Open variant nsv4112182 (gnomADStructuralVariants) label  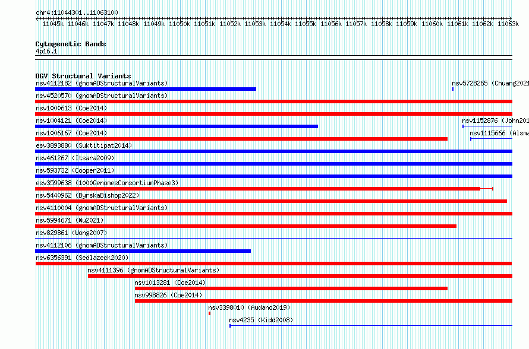tap(102, 83)
